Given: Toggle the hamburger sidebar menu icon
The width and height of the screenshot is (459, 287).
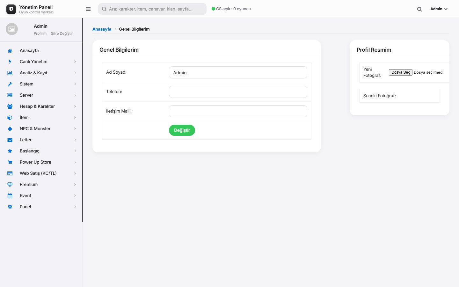Looking at the screenshot, I should (88, 9).
